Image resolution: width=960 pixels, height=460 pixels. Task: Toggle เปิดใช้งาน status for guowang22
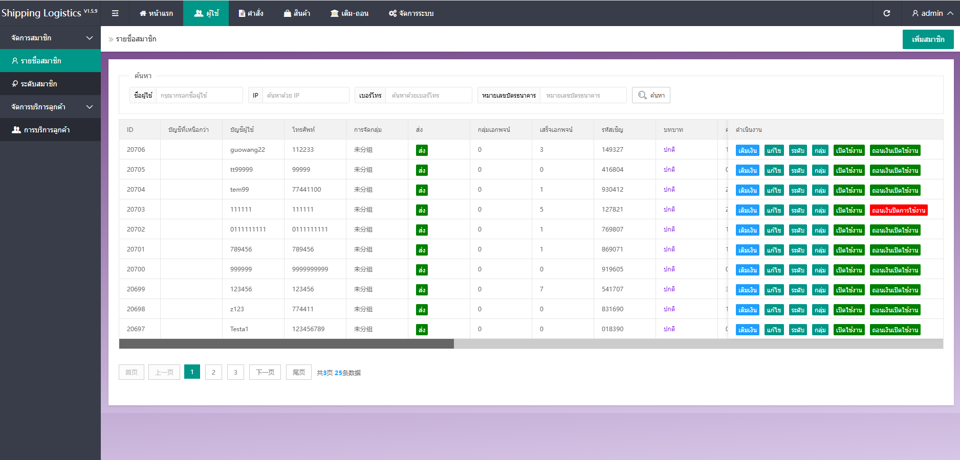[848, 150]
